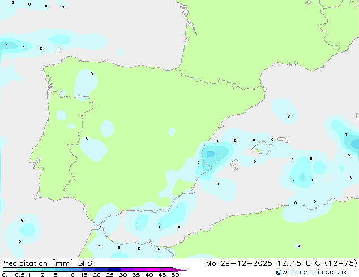359x277 pixels.
Task: Click the 5–10 mm legend color swatch
Action: coord(62,270)
